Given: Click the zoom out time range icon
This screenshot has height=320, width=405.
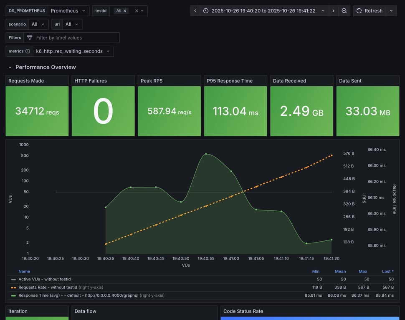Looking at the screenshot, I should click(344, 11).
